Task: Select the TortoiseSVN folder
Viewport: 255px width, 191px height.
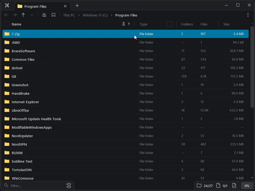Action: (125, 170)
